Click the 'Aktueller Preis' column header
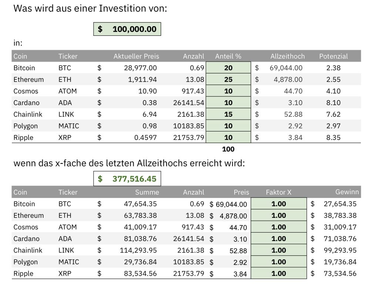The width and height of the screenshot is (379, 292). click(x=136, y=56)
